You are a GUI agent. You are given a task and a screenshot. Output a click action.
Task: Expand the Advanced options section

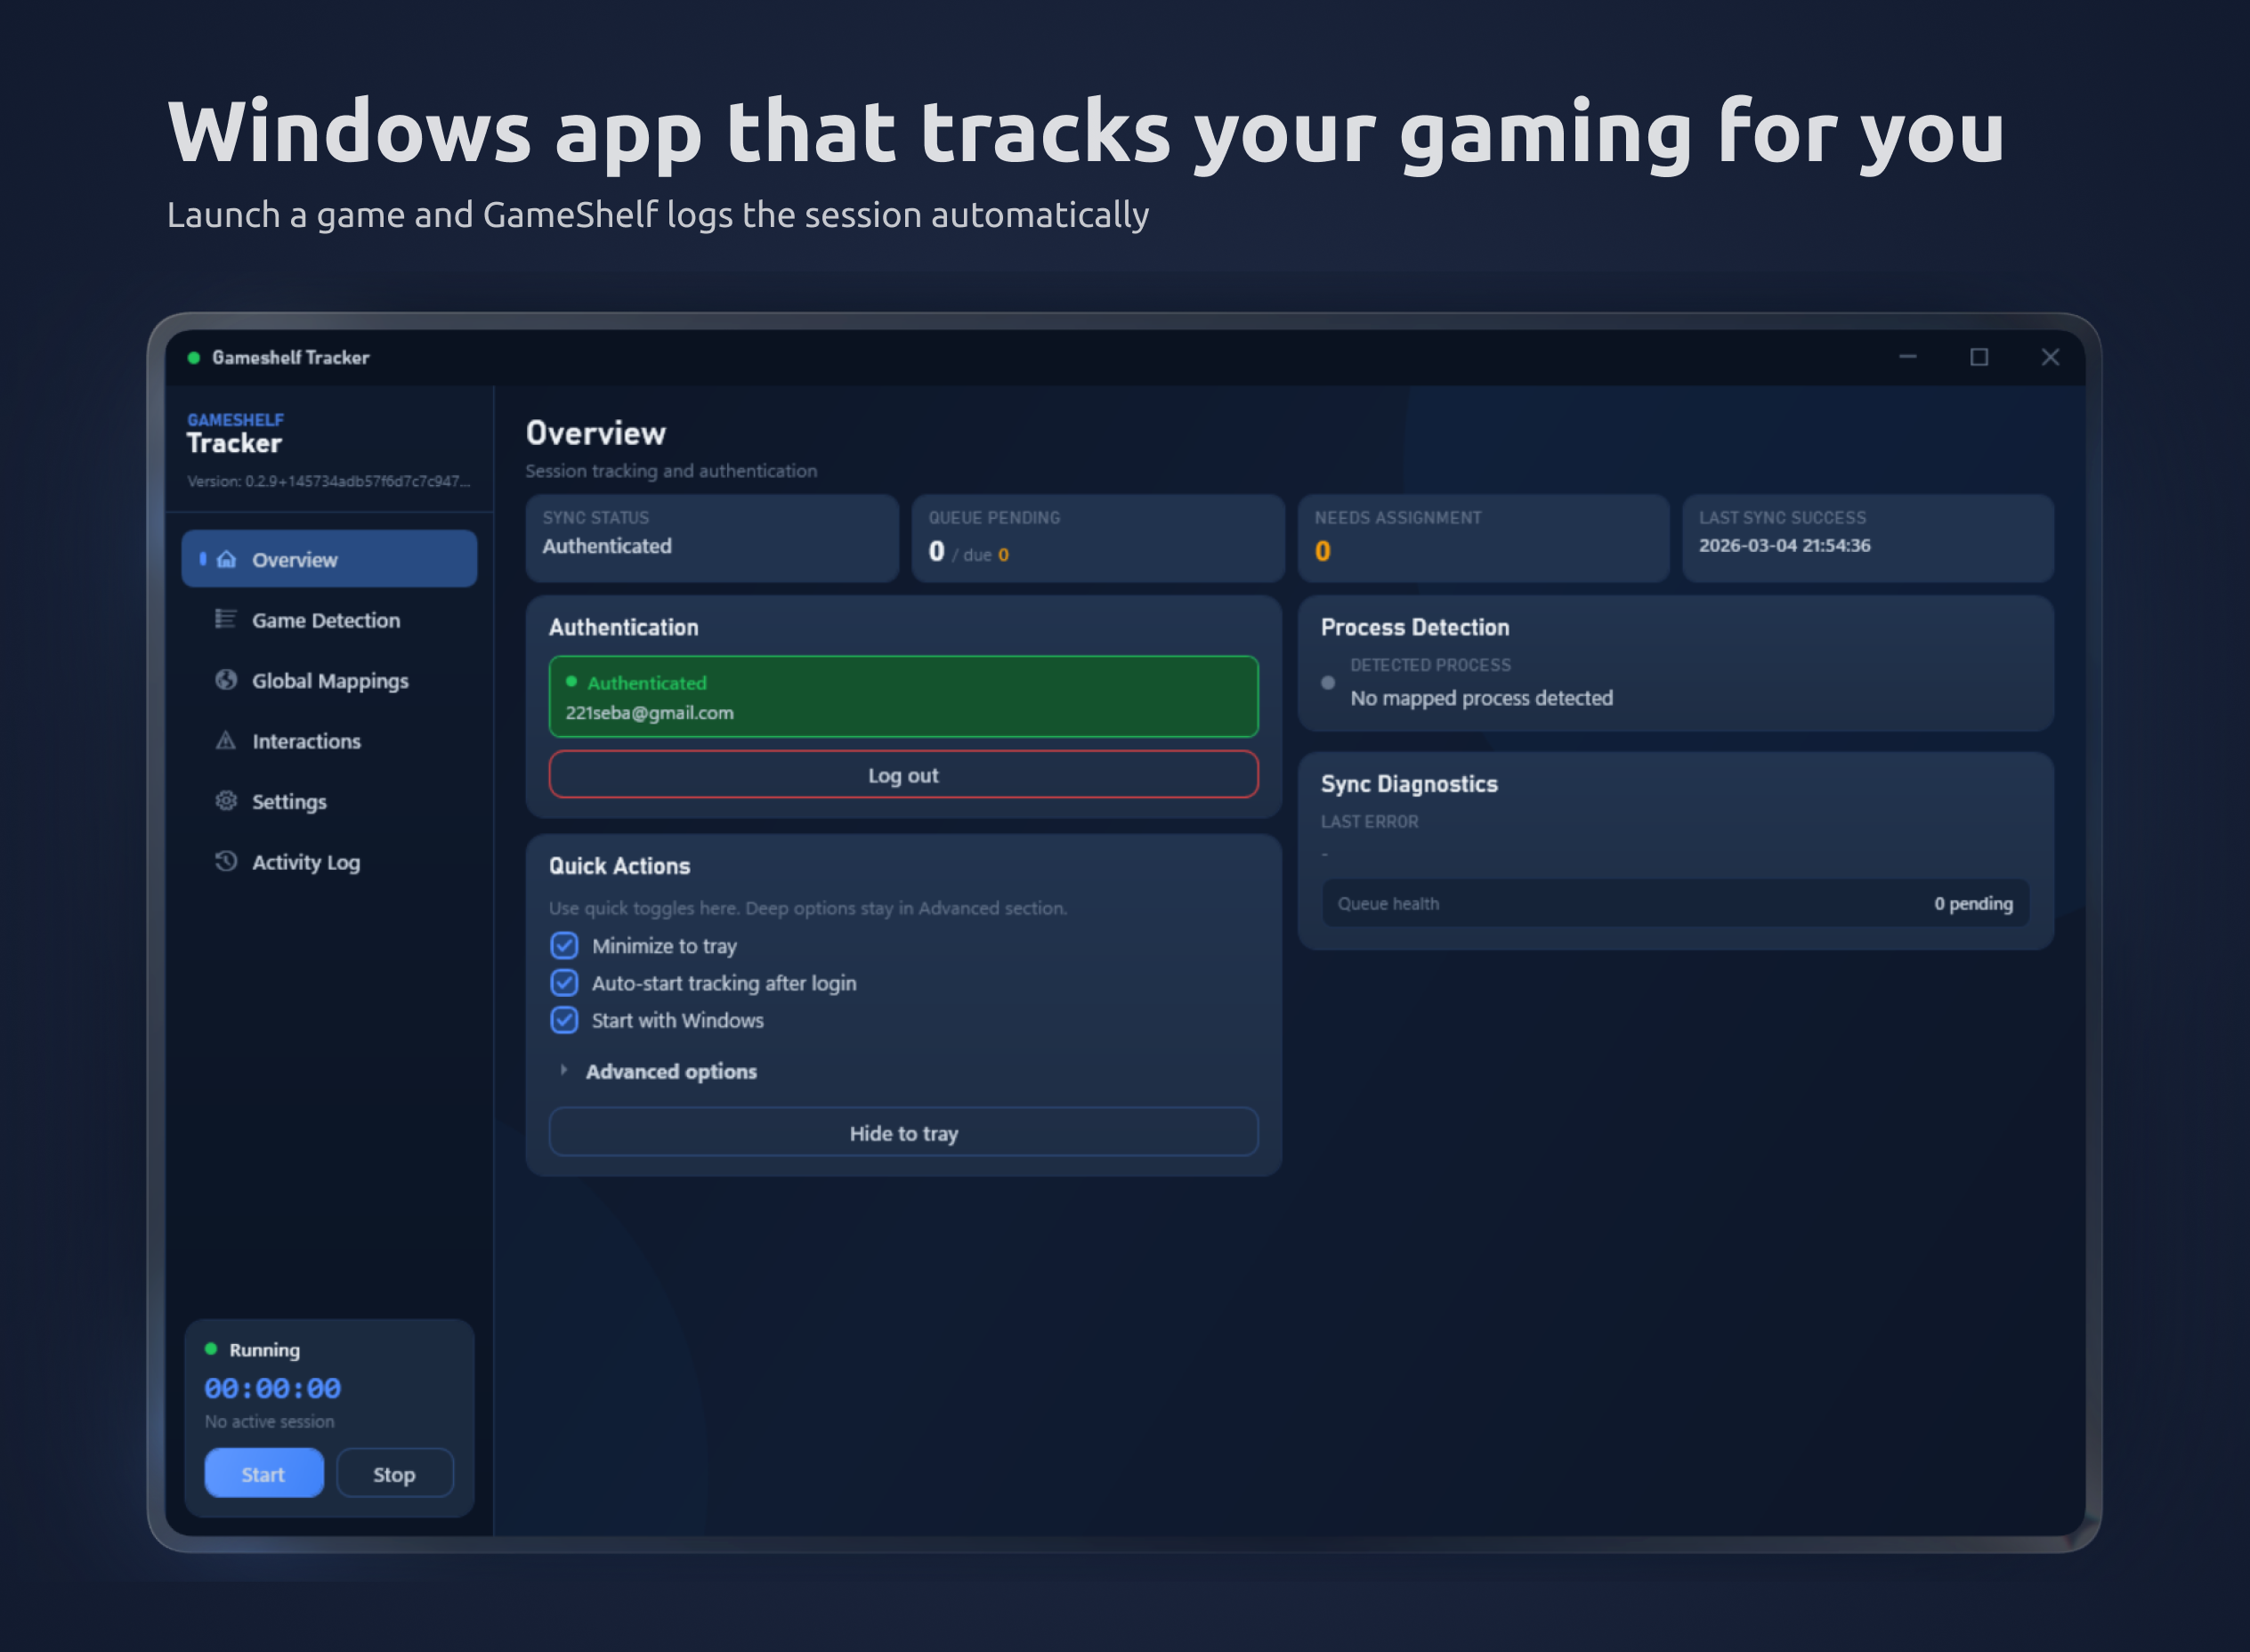click(x=670, y=1071)
